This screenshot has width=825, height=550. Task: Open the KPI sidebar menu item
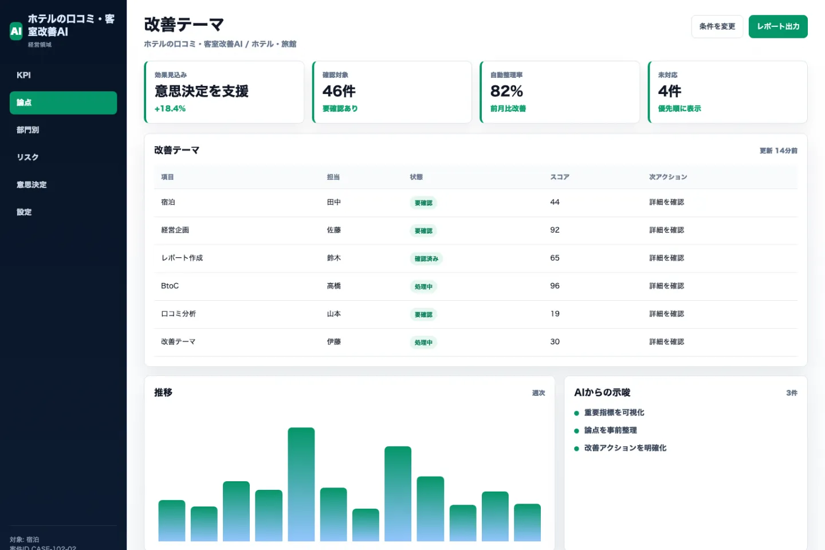63,75
